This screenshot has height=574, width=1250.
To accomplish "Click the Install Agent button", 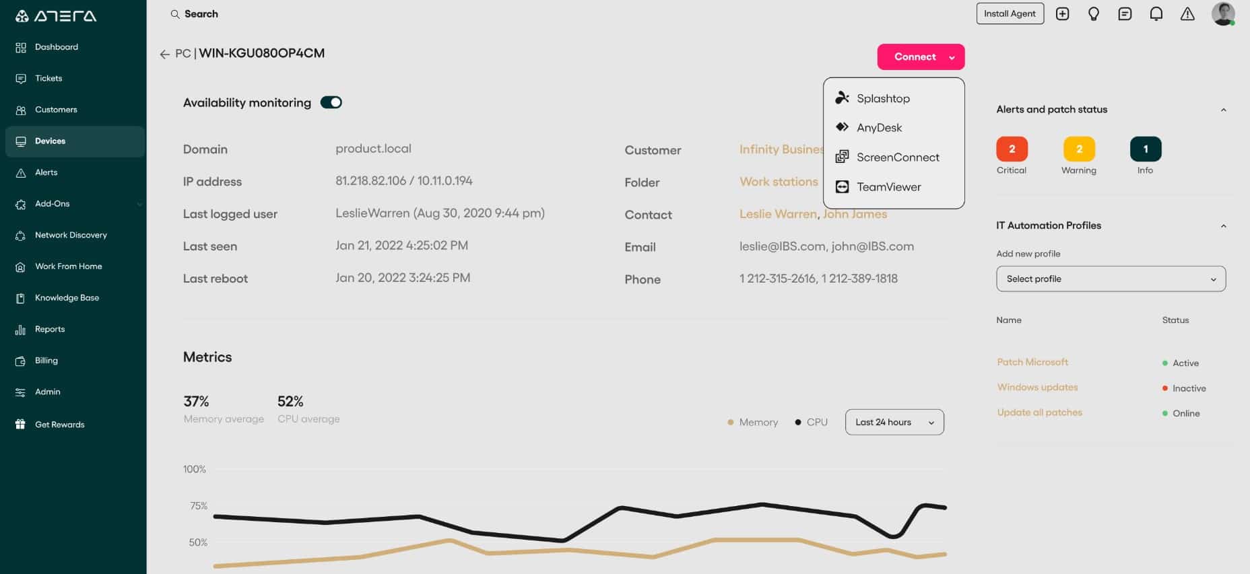I will coord(1010,13).
